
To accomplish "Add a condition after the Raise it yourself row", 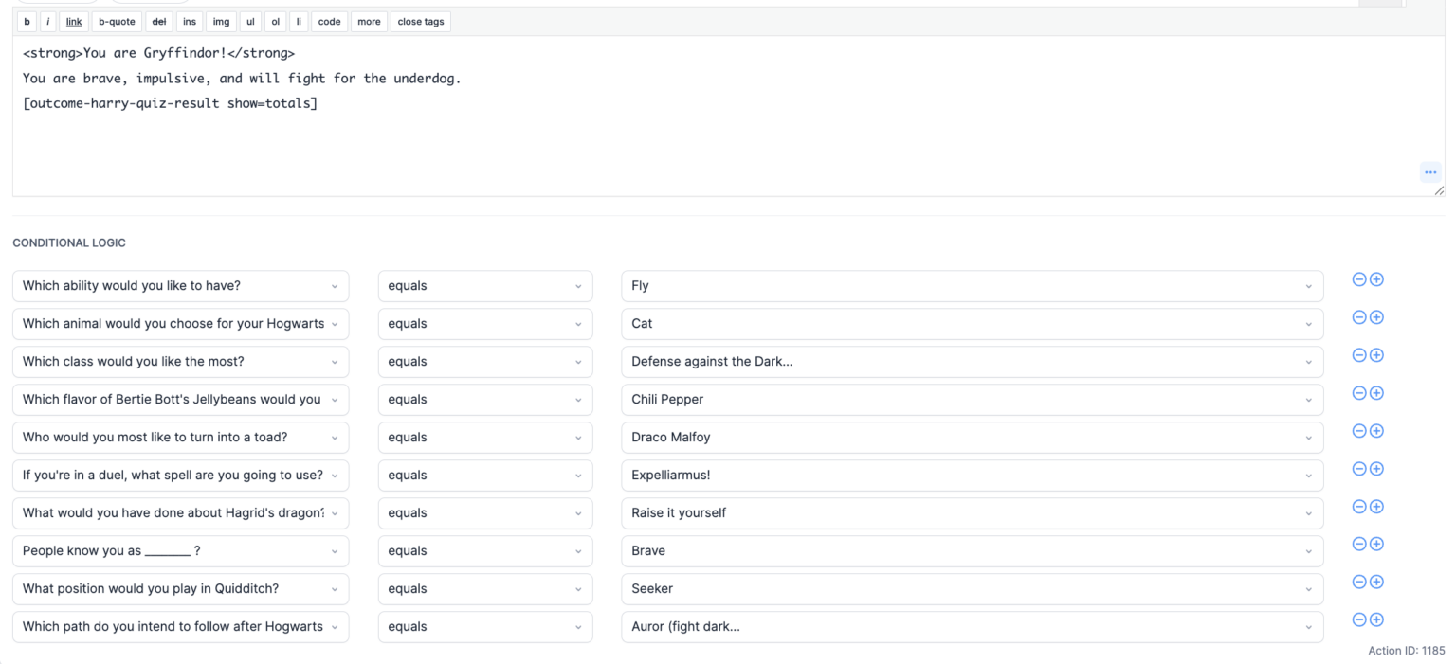I will (1376, 507).
